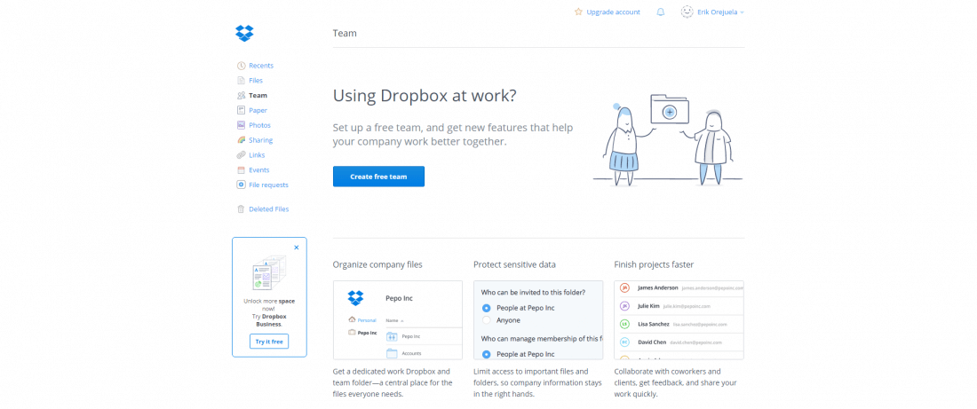
Task: Click the Photos sidebar icon
Action: (x=241, y=125)
